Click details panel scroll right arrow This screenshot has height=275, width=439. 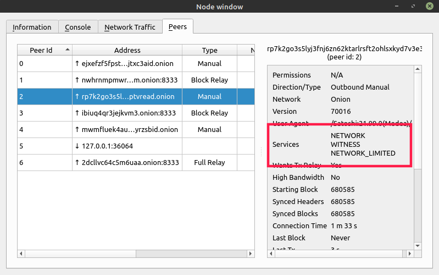[x=410, y=254]
